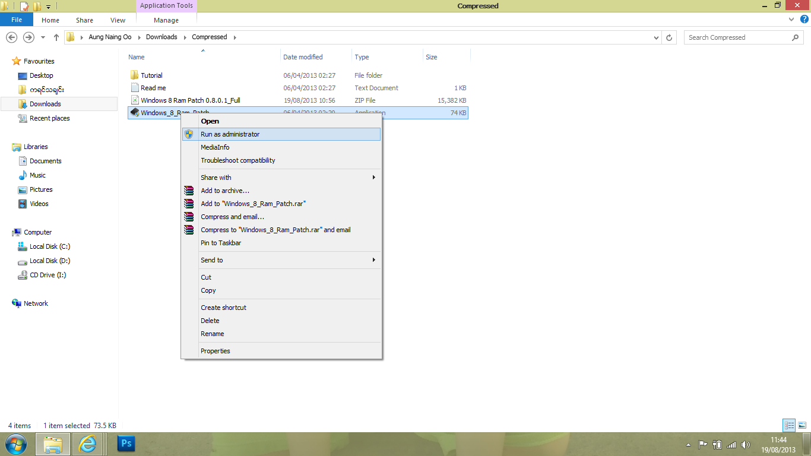Go back with the Back arrow button
Screen dimensions: 811x456
point(11,37)
